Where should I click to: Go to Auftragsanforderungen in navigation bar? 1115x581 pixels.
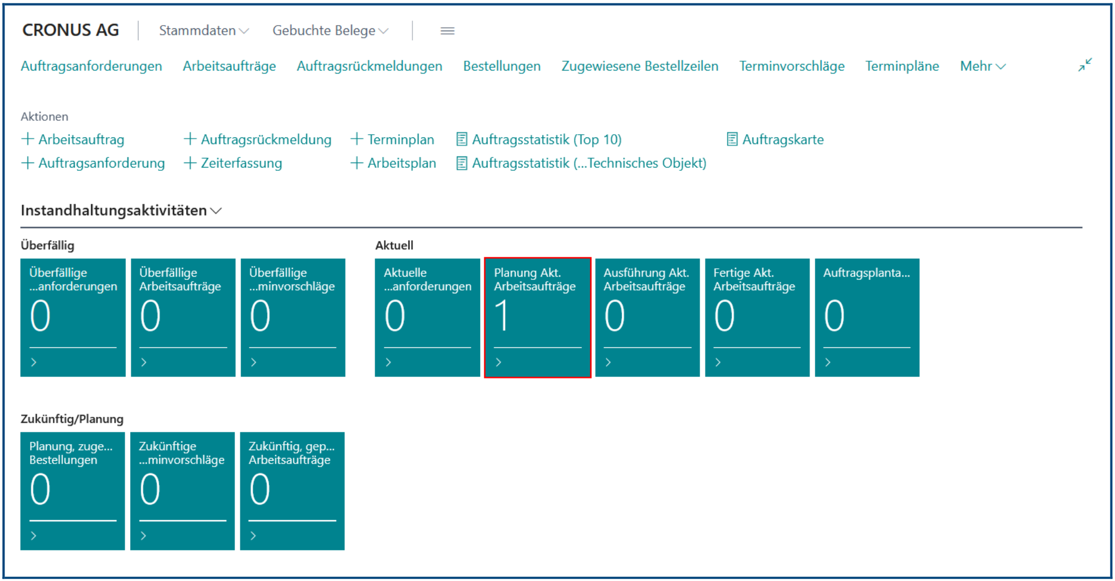pyautogui.click(x=91, y=66)
